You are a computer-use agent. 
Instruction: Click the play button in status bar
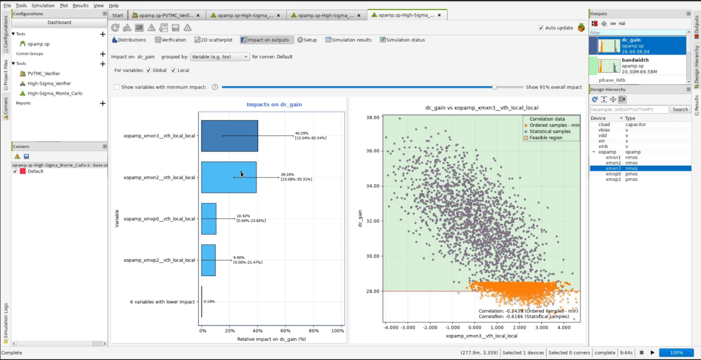pyautogui.click(x=652, y=353)
